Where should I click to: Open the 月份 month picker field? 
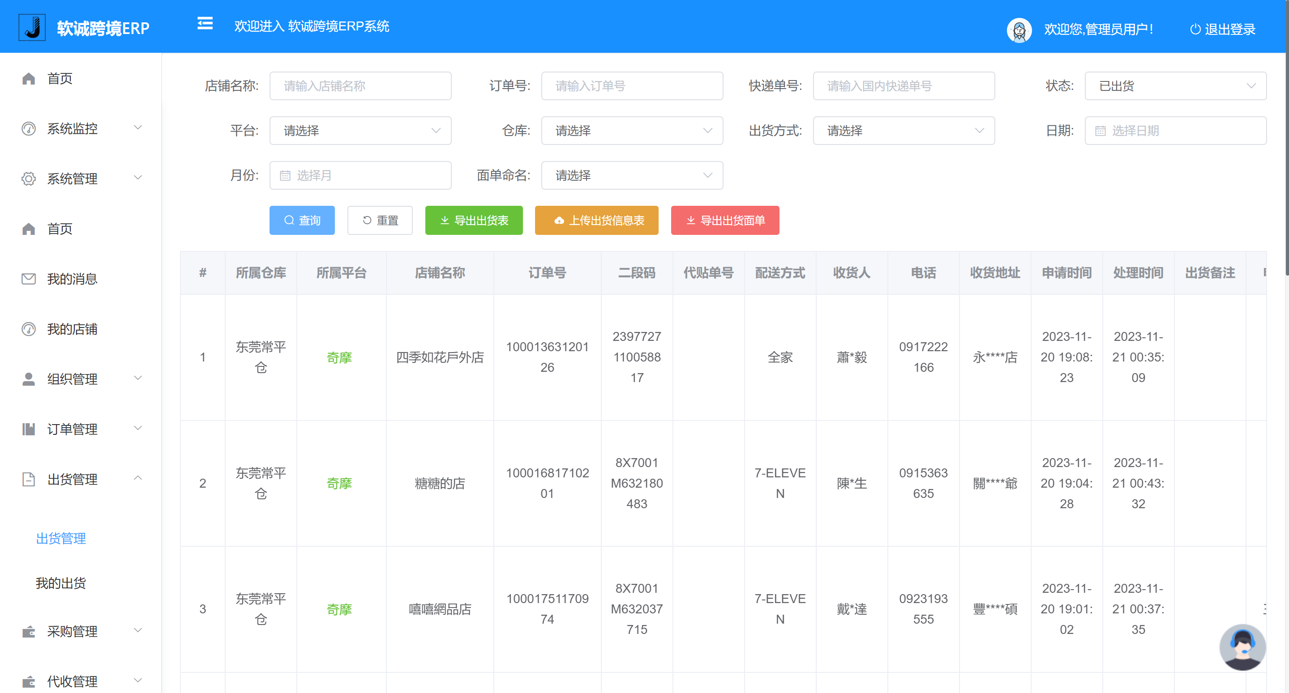pos(360,175)
